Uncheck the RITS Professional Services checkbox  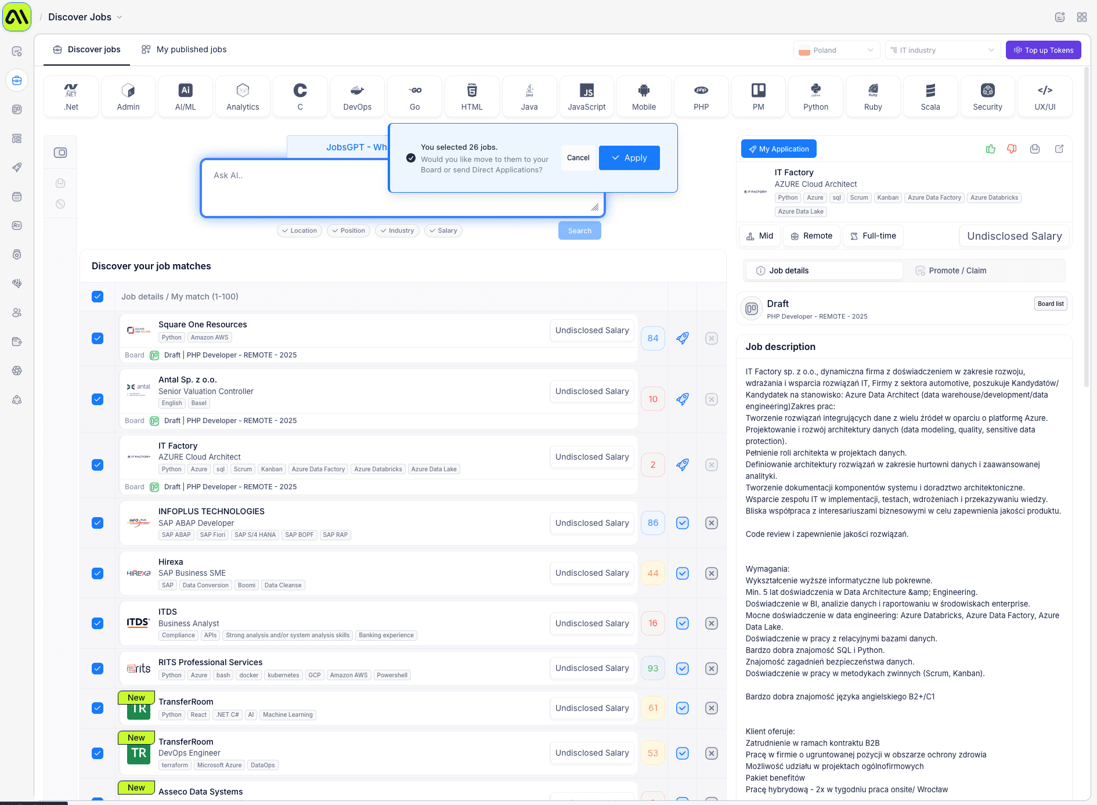click(x=98, y=669)
